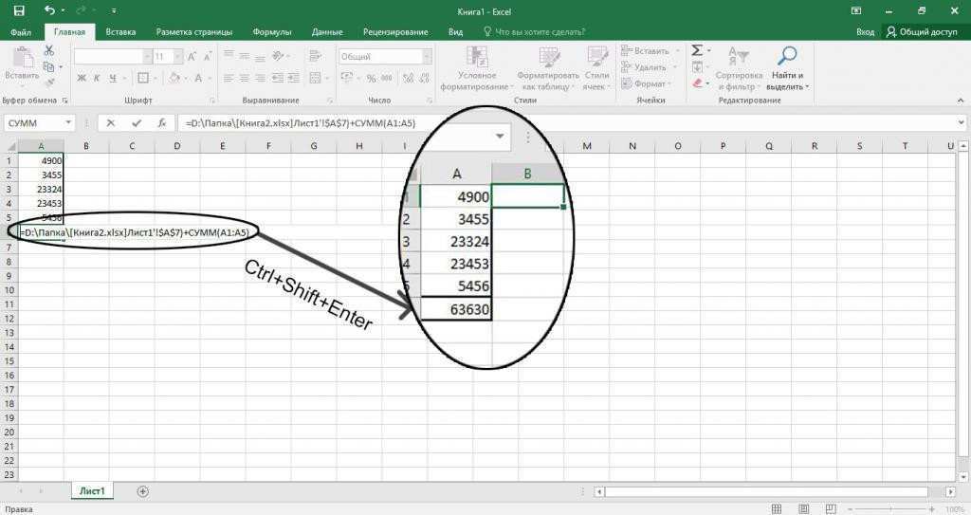This screenshot has width=971, height=515.
Task: Click the Вход sign-in link
Action: tap(865, 31)
